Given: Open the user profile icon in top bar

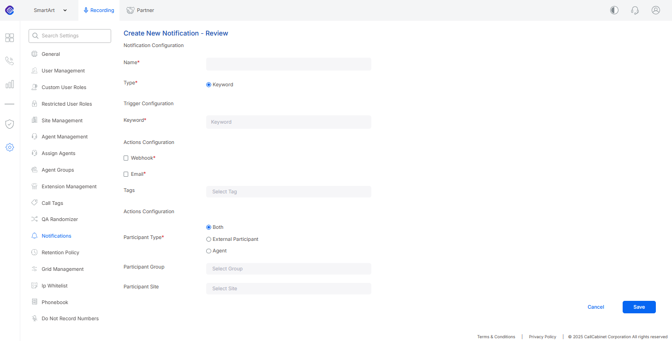Looking at the screenshot, I should (656, 10).
